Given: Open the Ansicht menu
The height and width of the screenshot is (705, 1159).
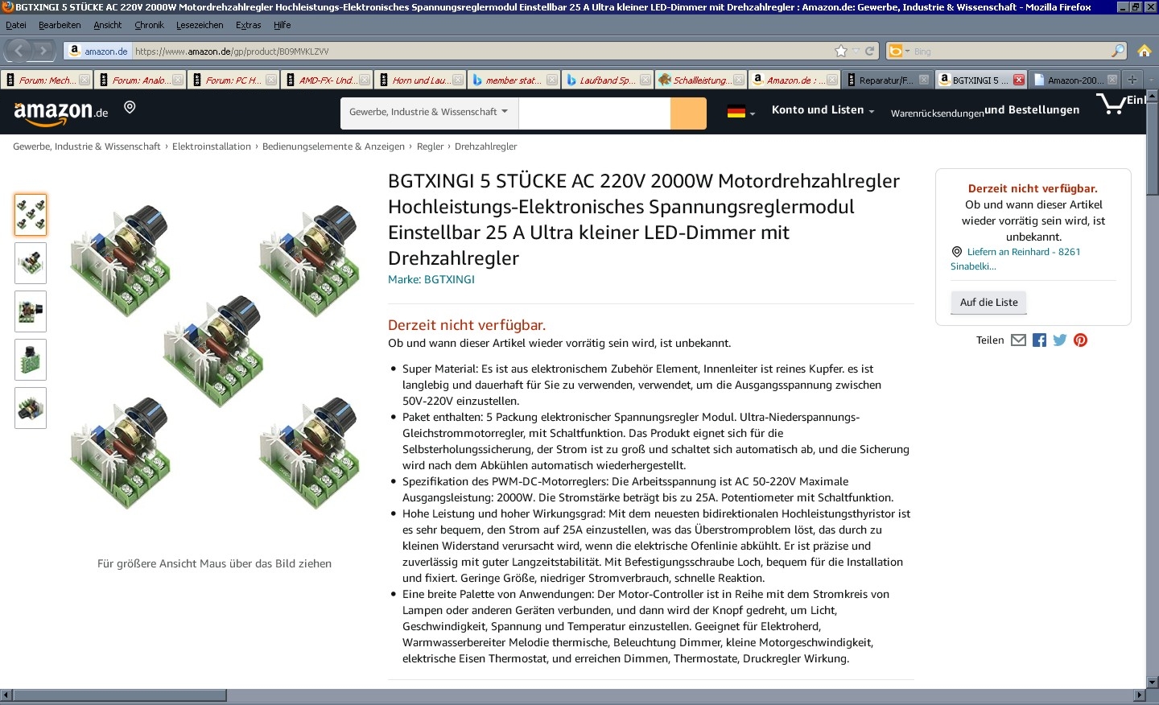Looking at the screenshot, I should click(x=107, y=25).
